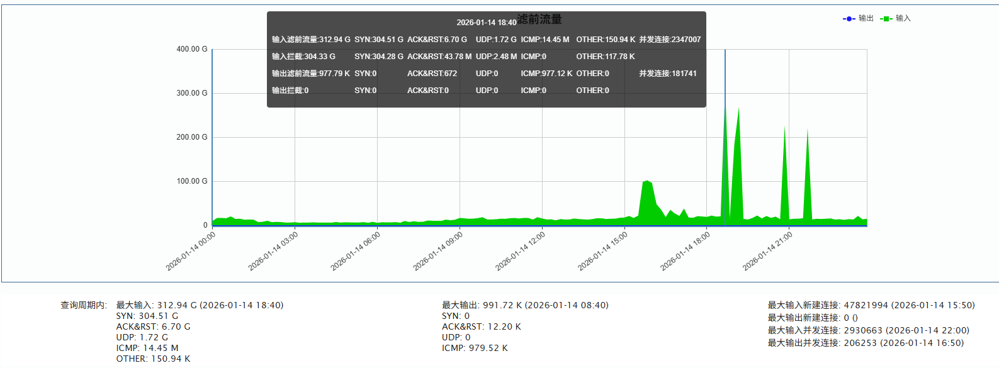Click the green 输入 legend marker icon
This screenshot has height=368, width=999.
886,19
